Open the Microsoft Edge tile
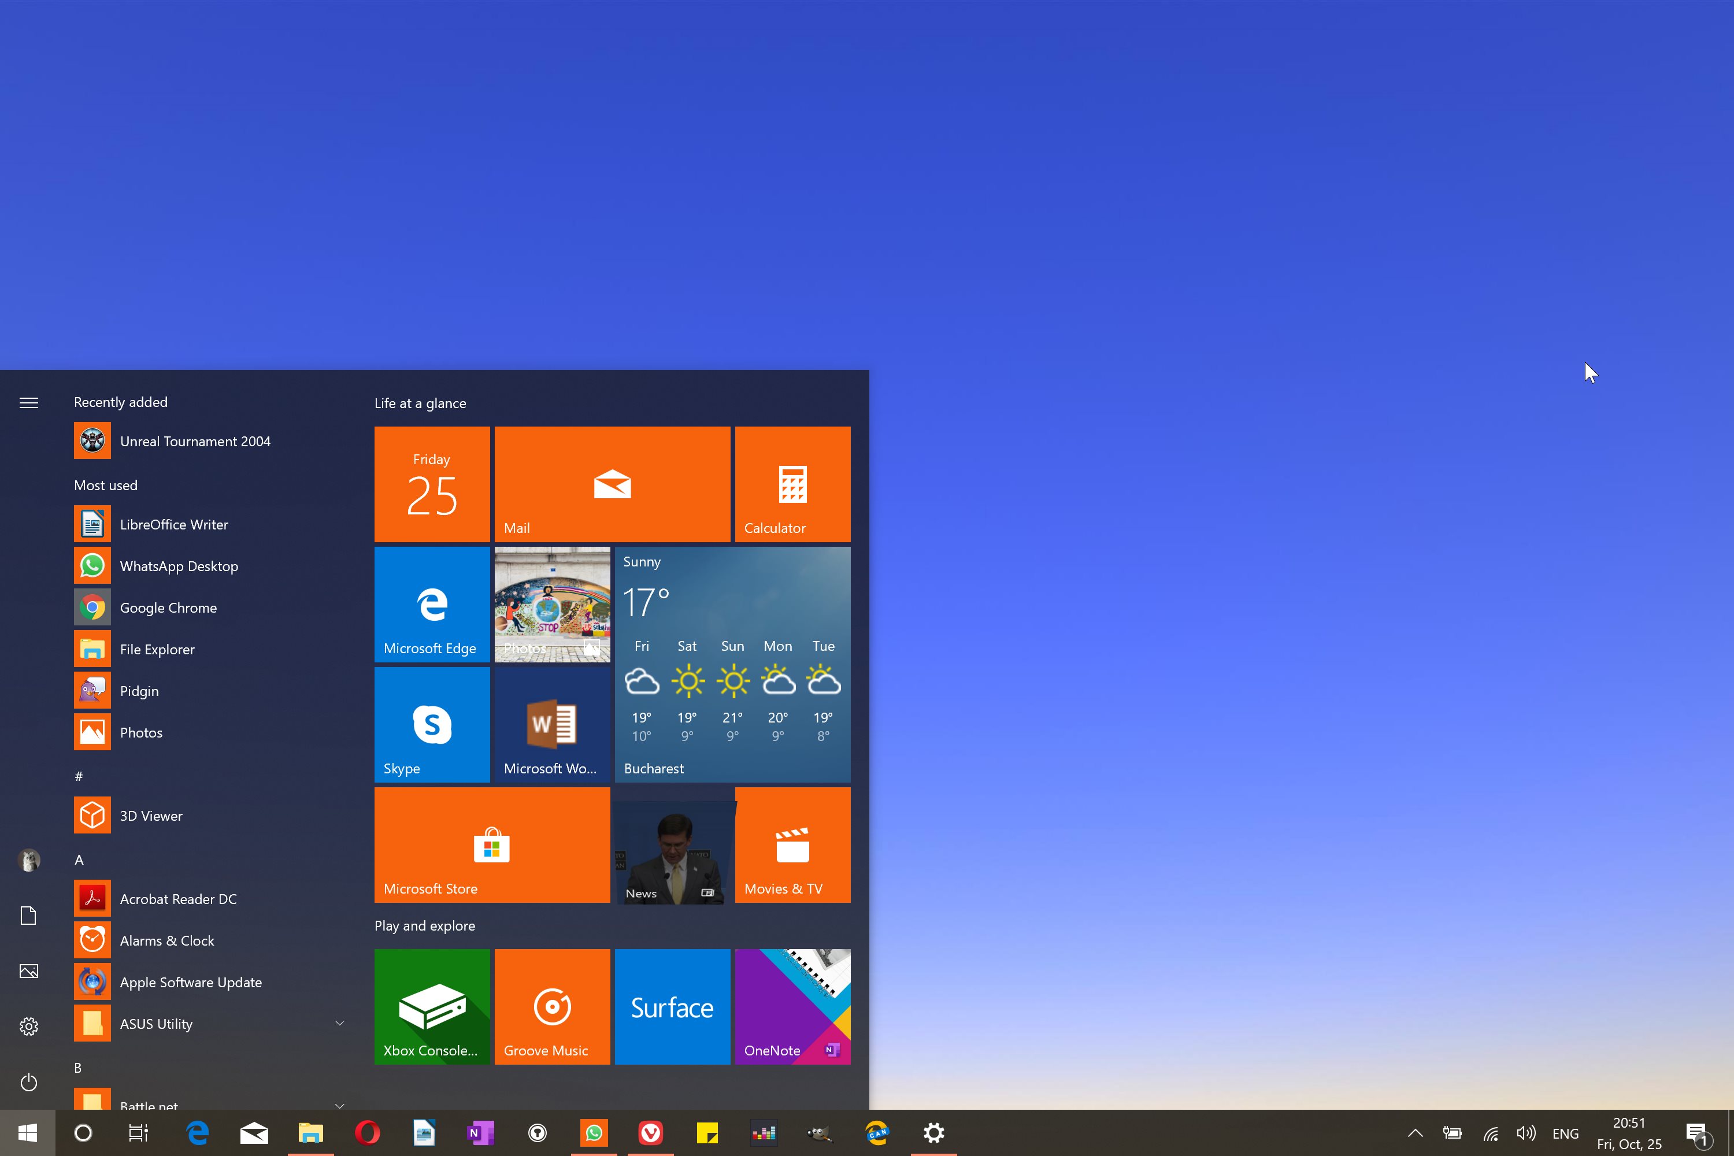 coord(432,605)
